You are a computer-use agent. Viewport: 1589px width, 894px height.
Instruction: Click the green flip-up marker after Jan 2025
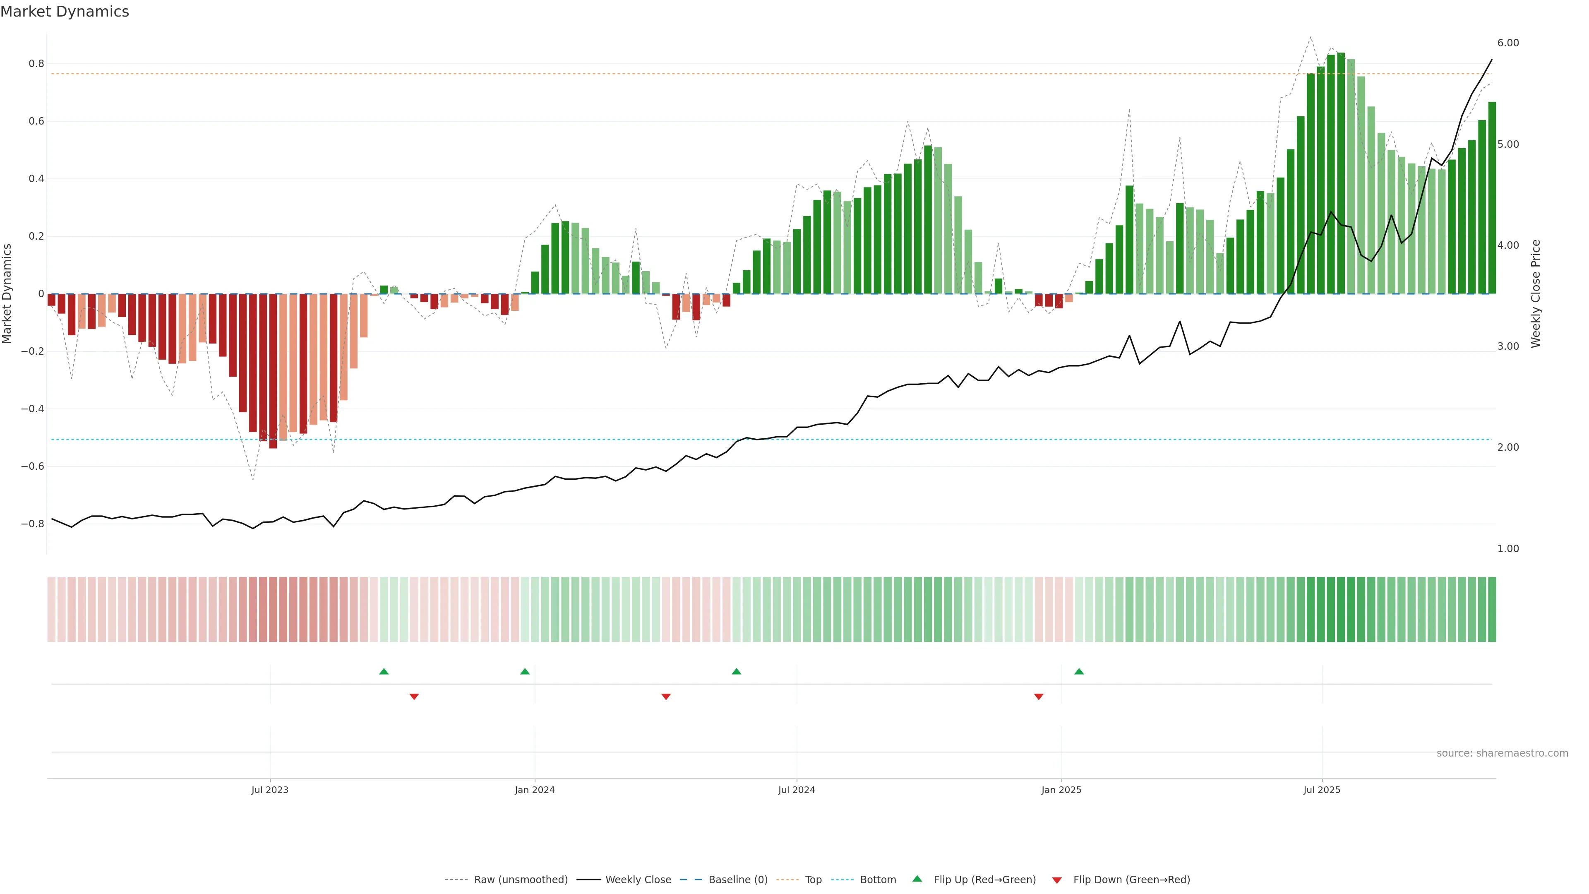click(x=1079, y=671)
